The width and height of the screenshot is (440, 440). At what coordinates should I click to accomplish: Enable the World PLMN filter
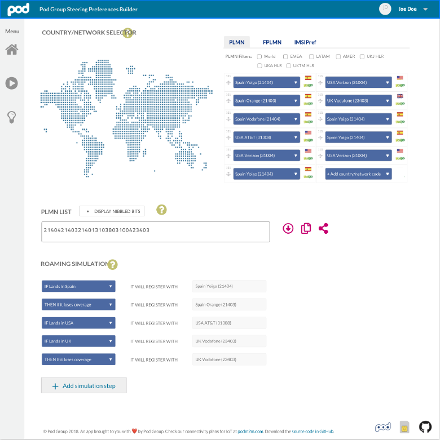pos(259,56)
